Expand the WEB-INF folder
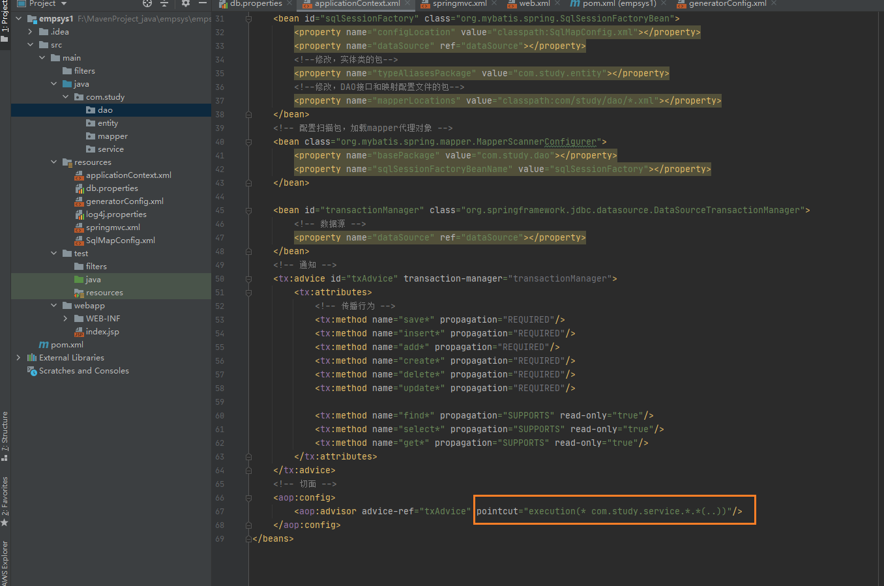This screenshot has height=586, width=884. 66,319
